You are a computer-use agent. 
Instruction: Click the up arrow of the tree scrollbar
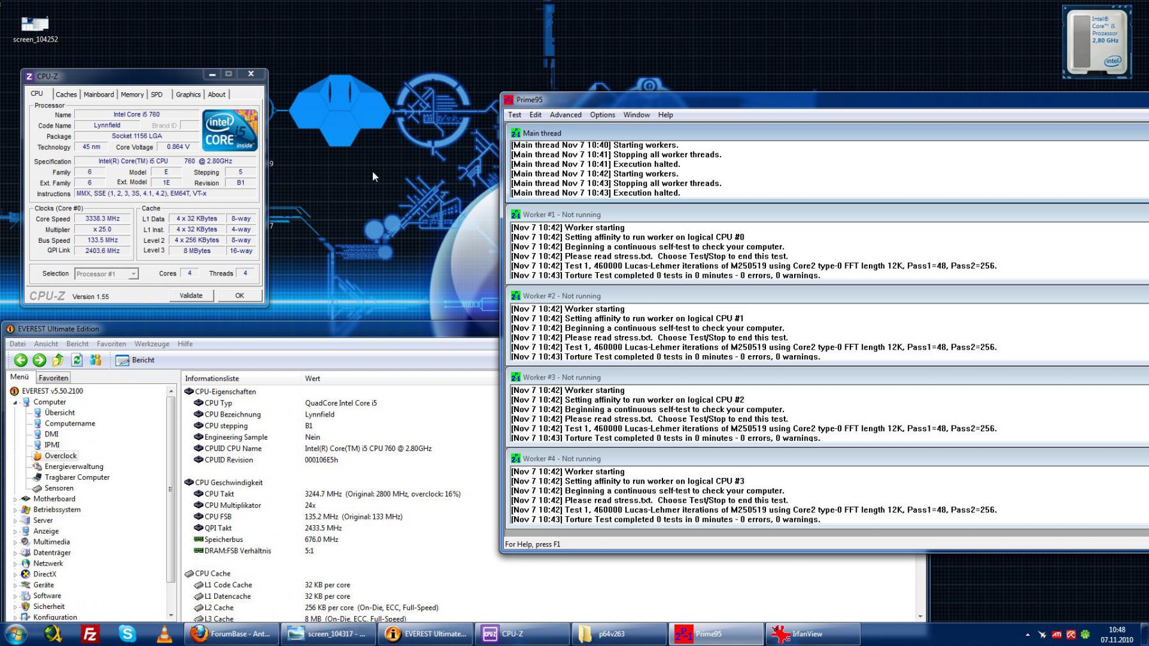tap(171, 390)
